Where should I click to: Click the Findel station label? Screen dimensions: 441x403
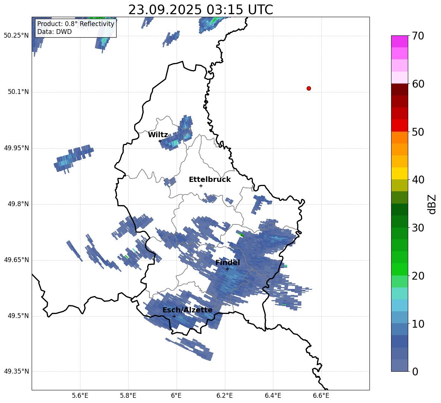(228, 262)
